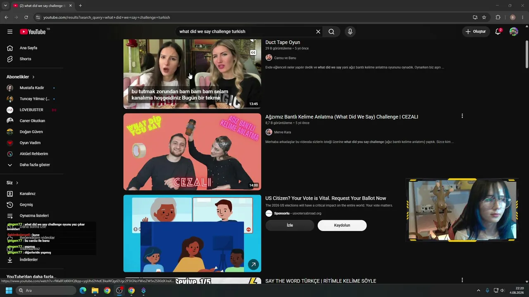Run the search with the magnifier button
This screenshot has height=297, width=529.
pos(331,32)
